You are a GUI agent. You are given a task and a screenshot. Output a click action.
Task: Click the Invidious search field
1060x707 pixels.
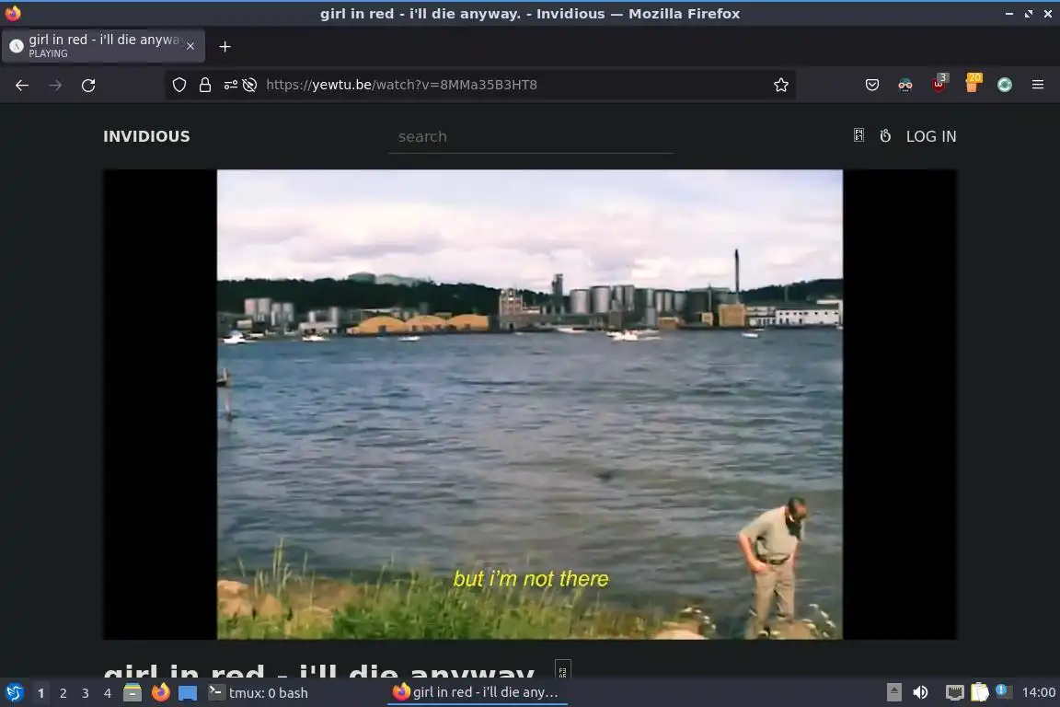tap(531, 136)
